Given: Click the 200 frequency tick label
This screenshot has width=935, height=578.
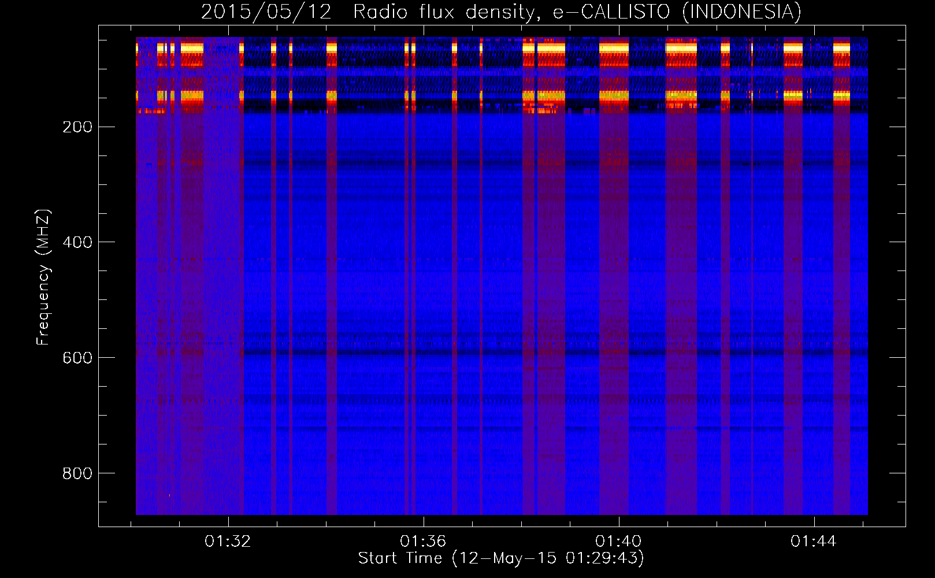Looking at the screenshot, I should pyautogui.click(x=77, y=127).
